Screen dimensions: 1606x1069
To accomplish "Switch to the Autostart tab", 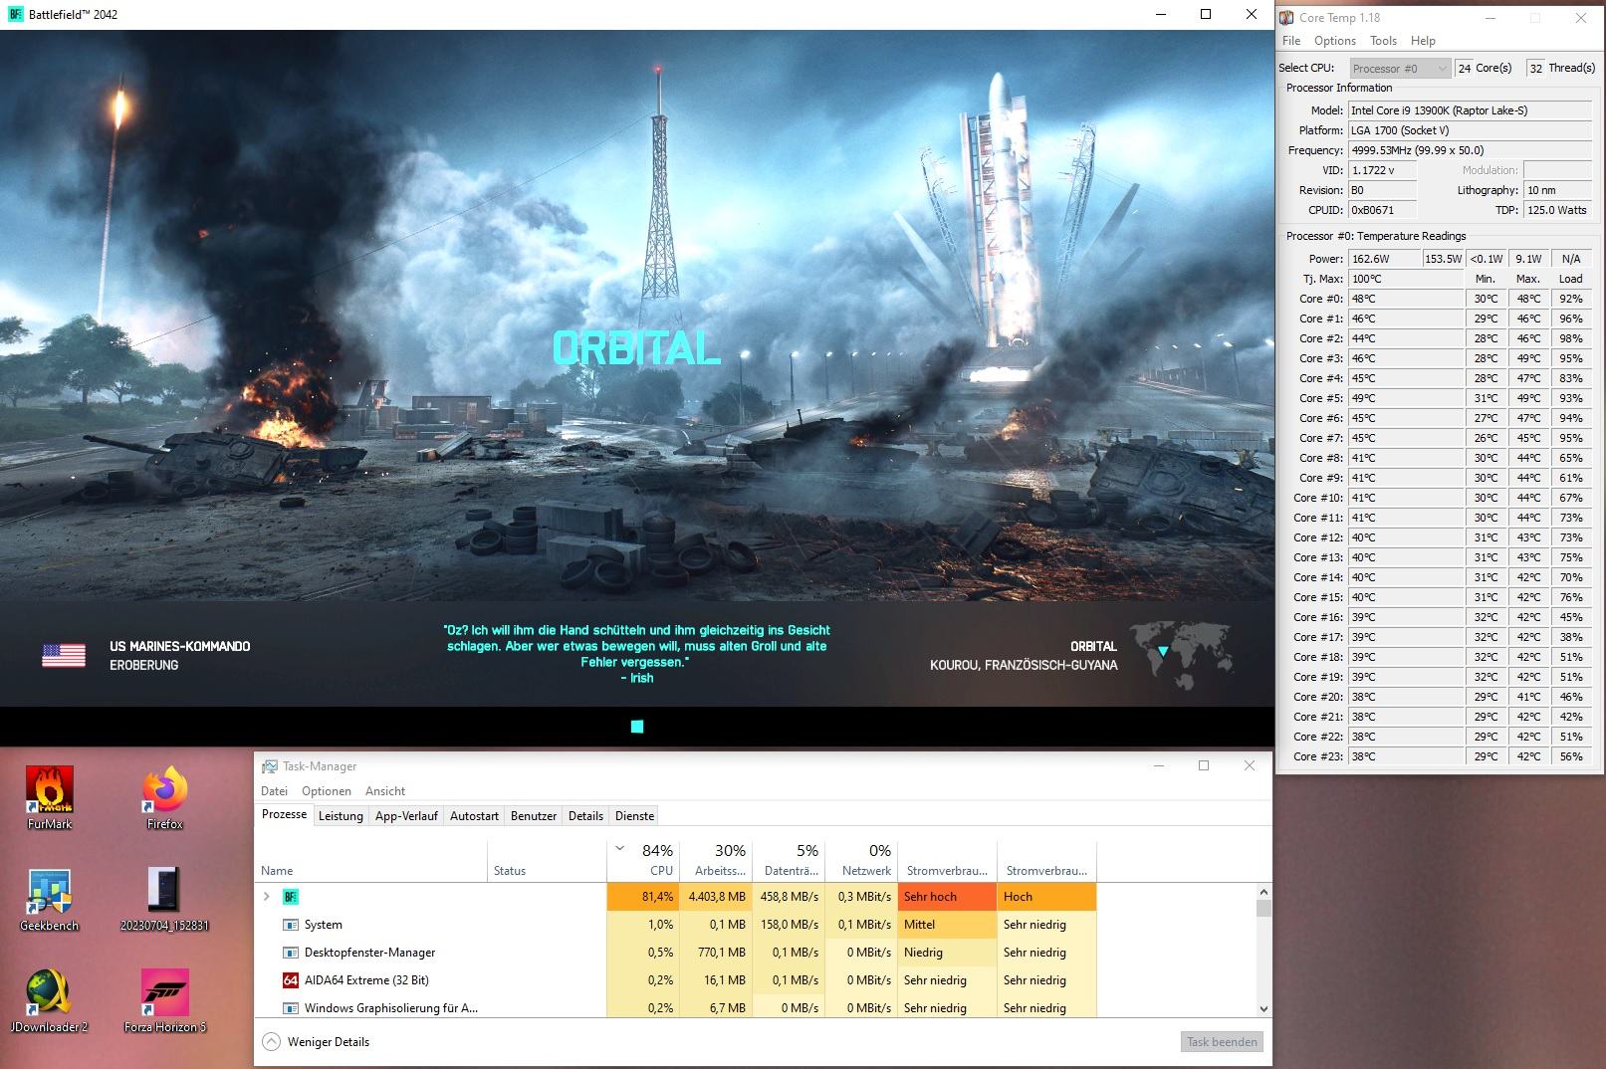I will pos(474,816).
